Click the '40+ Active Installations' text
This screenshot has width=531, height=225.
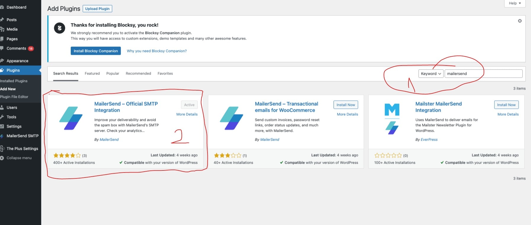pos(233,163)
